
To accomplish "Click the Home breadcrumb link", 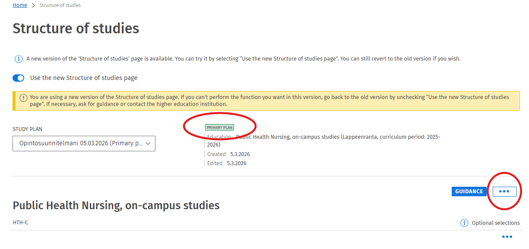I will click(20, 5).
